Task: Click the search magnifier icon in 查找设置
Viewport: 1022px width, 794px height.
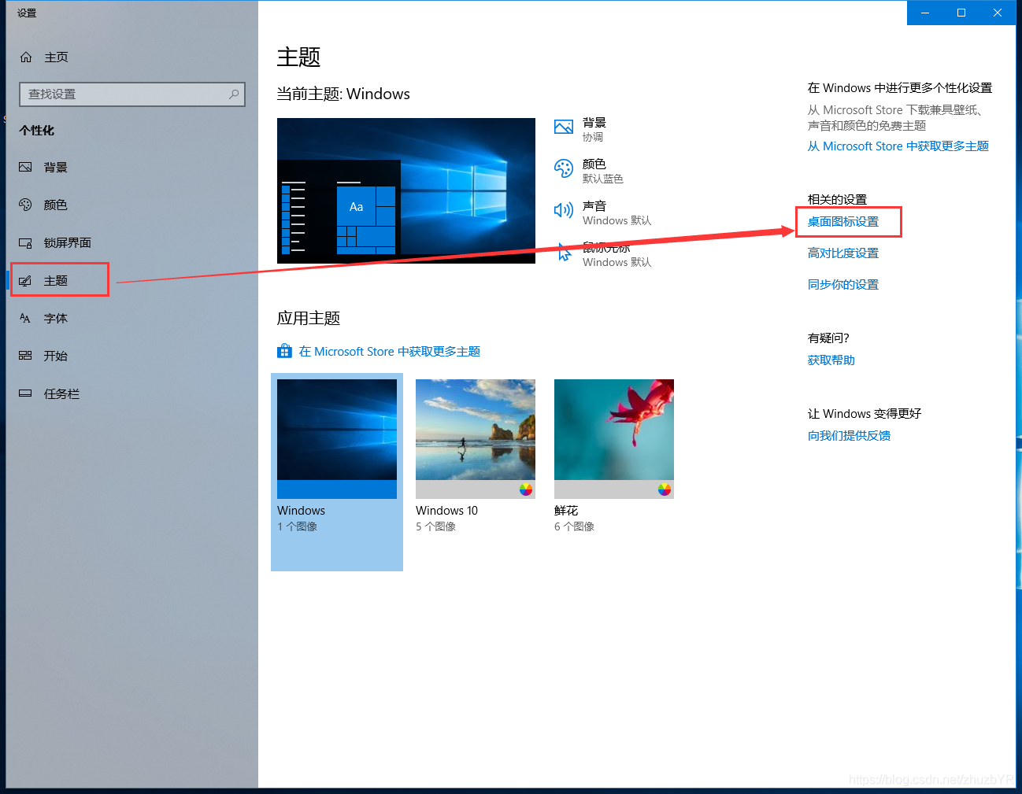Action: [234, 94]
